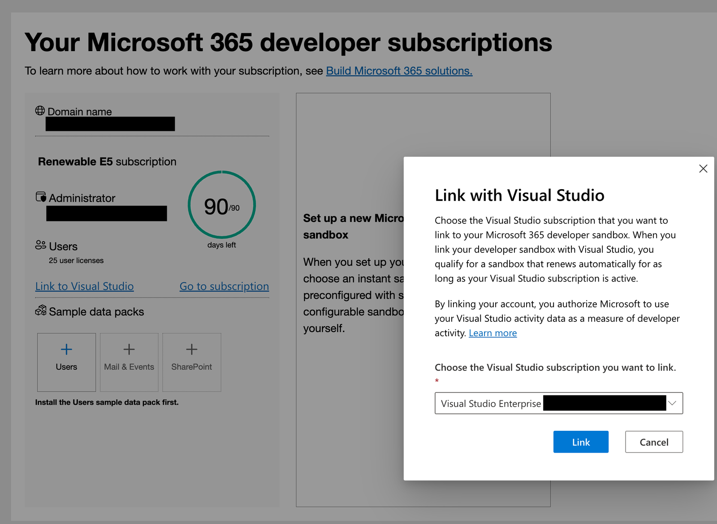Follow the Build Microsoft 365 solutions link
This screenshot has height=524, width=717.
click(x=398, y=70)
